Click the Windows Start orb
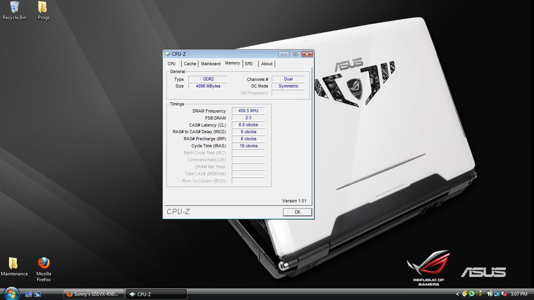534x300 pixels. pos(11,293)
